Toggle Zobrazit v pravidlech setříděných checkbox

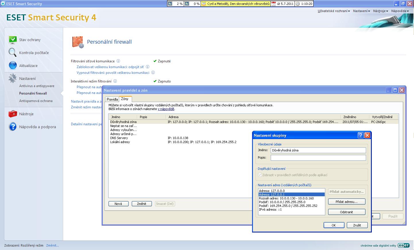[260, 175]
